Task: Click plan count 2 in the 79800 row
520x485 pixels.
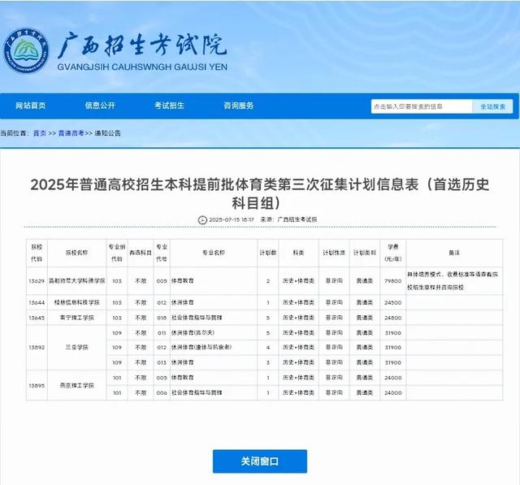Action: point(268,281)
